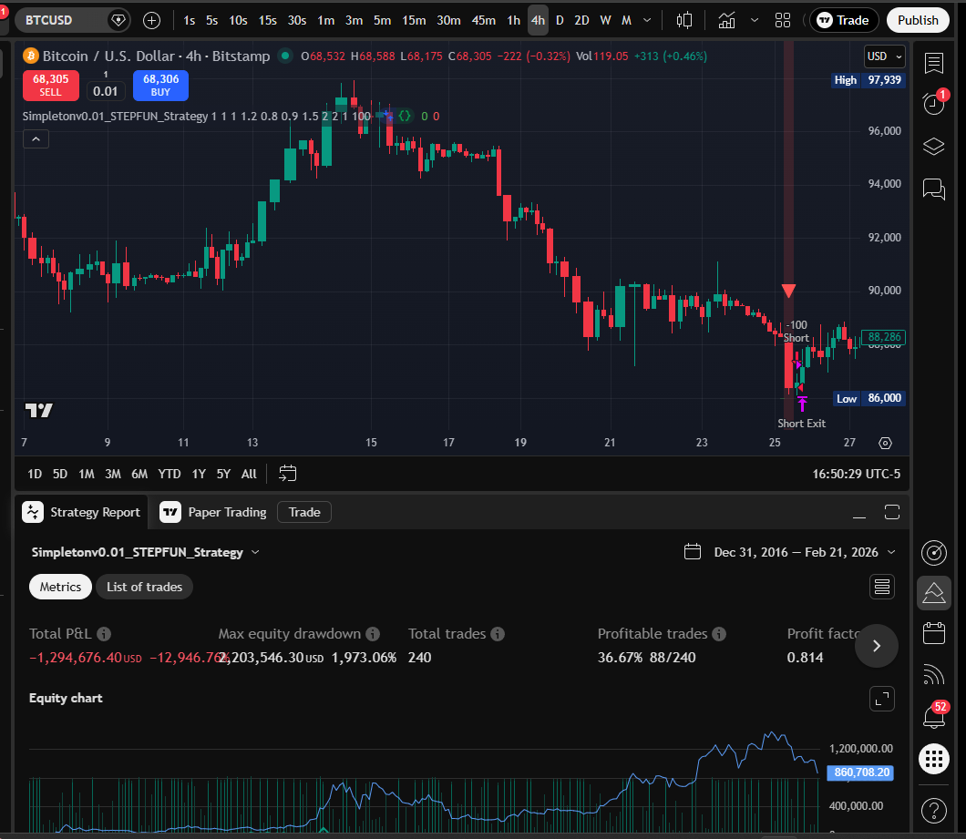Click the Publish button
Image resolution: width=966 pixels, height=839 pixels.
[918, 19]
